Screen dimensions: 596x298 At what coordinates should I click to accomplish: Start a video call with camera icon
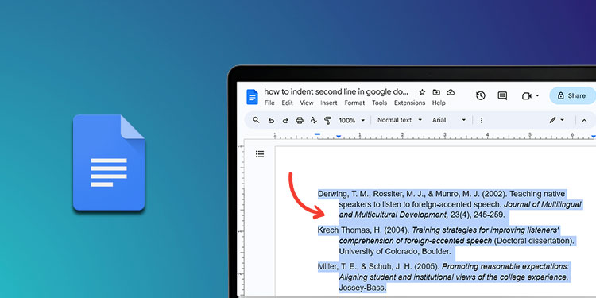tap(526, 96)
